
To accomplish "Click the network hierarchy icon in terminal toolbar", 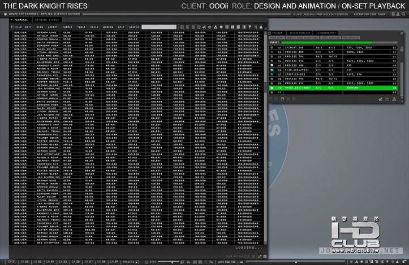I will click(x=216, y=27).
